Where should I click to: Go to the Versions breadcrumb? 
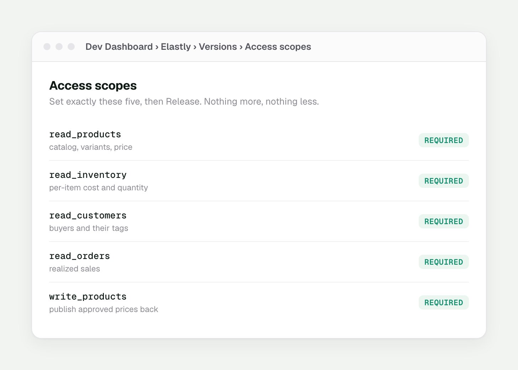click(218, 47)
